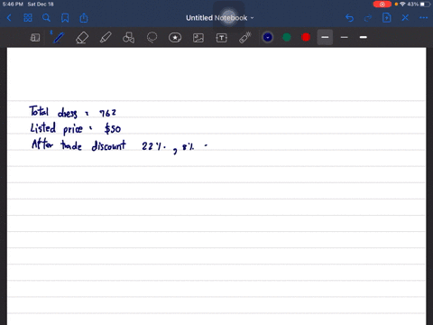Select the Text box tool
The image size is (433, 325).
click(221, 38)
